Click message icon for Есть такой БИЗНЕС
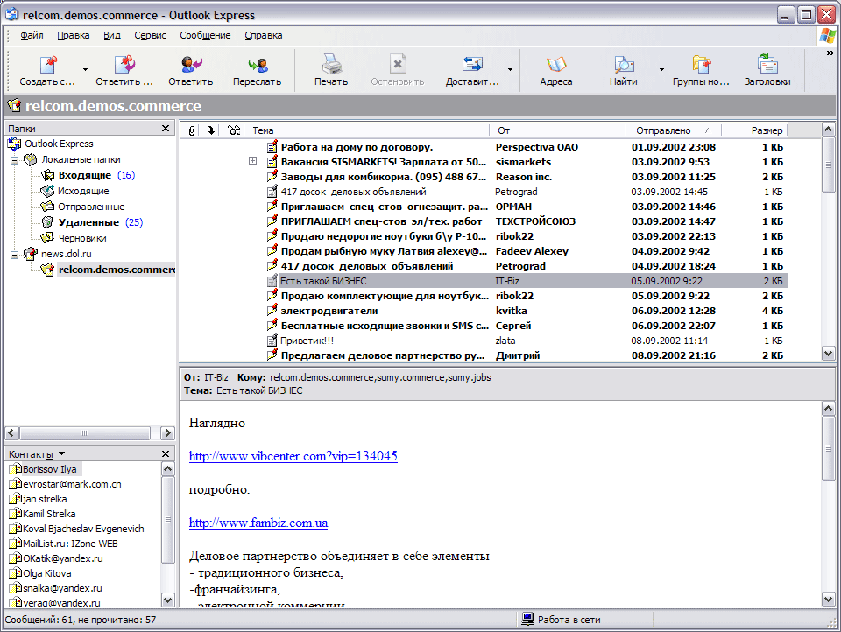Viewport: 841px width, 632px height. pyautogui.click(x=272, y=281)
